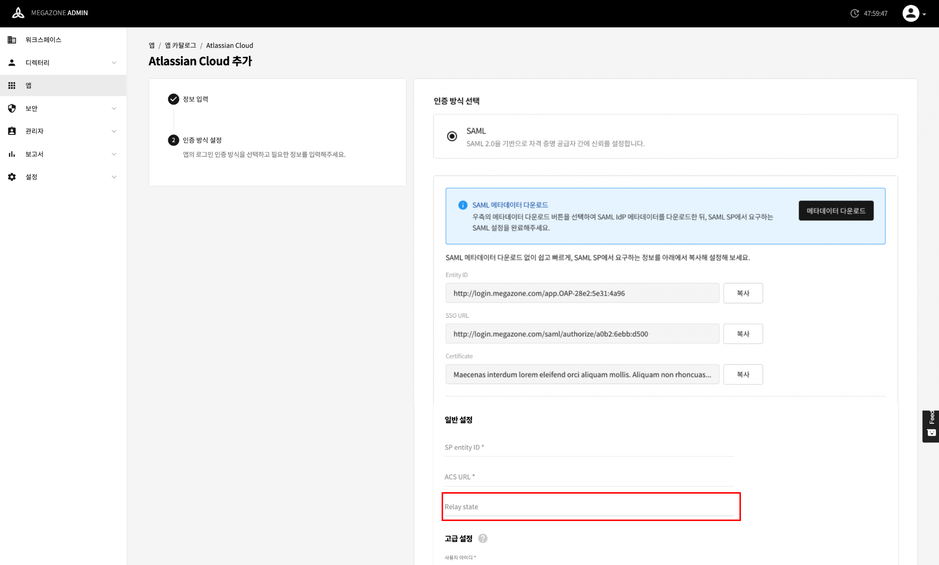Viewport: 939px width, 565px height.
Task: Go to 앱 카탈로그 breadcrumb link
Action: [180, 45]
